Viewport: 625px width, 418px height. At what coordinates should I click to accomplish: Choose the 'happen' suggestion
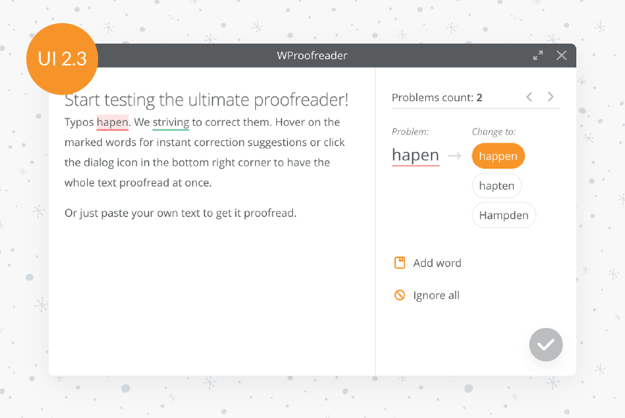(498, 156)
